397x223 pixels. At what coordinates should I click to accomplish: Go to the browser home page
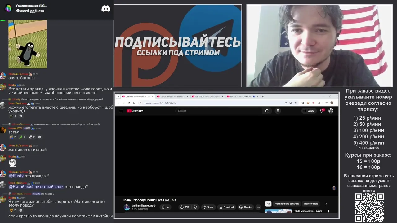click(x=134, y=103)
